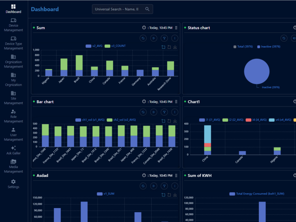
Task: Toggle v1_SUM series in Asdad legend
Action: (x=106, y=194)
